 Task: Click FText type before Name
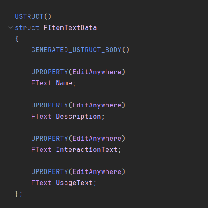[x=42, y=83]
